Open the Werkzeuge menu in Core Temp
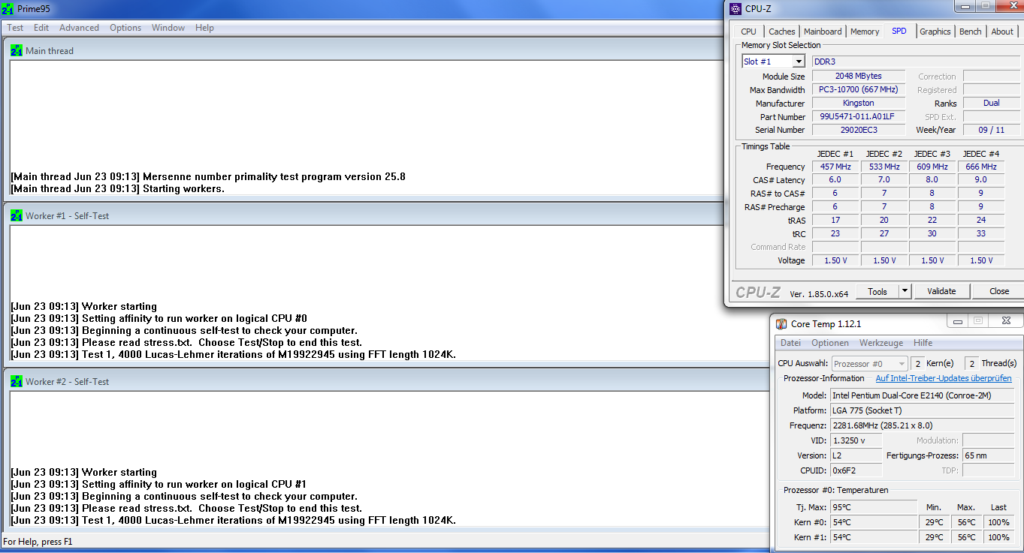 (881, 343)
